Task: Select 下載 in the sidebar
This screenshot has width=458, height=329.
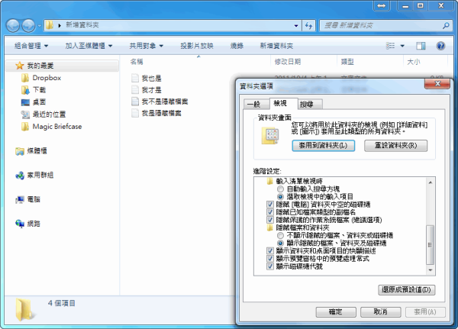Action: (40, 90)
